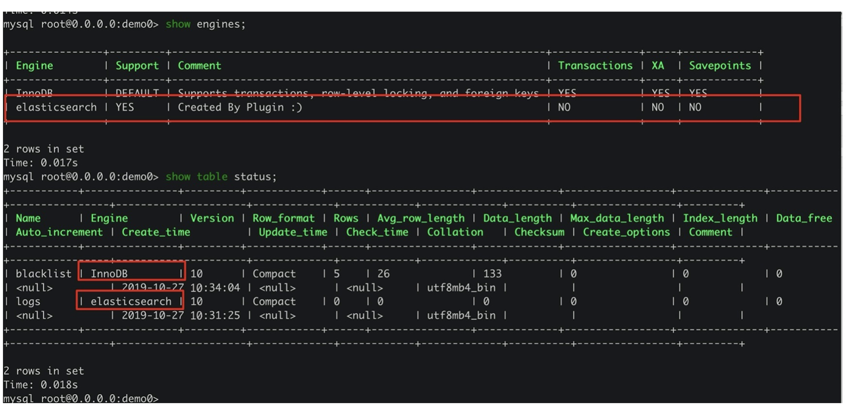
Task: Click the "Time: 0.017s" line
Action: (41, 163)
